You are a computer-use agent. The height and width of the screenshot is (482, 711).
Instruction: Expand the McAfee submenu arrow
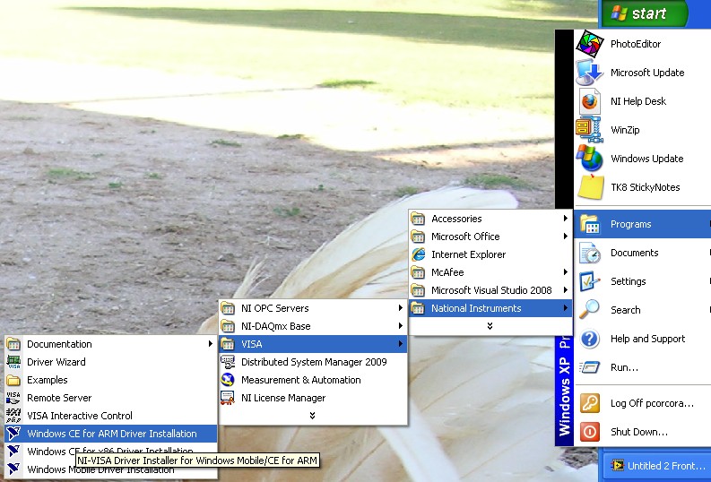[x=566, y=272]
